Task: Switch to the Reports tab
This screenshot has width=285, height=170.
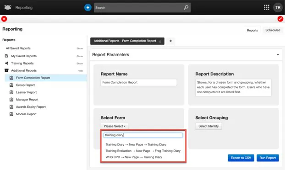Action: (x=252, y=30)
